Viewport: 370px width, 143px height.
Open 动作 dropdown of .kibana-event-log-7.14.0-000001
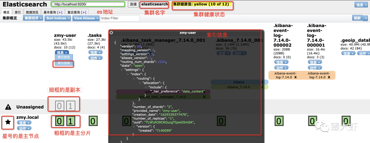point(315,68)
